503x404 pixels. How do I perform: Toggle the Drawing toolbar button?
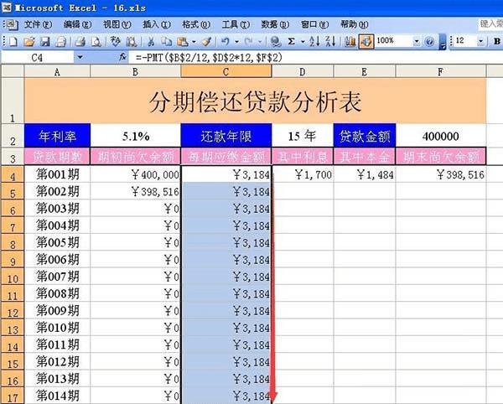pos(366,42)
